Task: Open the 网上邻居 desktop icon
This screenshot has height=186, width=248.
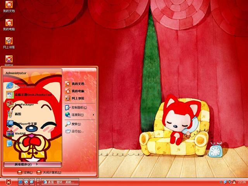Action: (9, 43)
